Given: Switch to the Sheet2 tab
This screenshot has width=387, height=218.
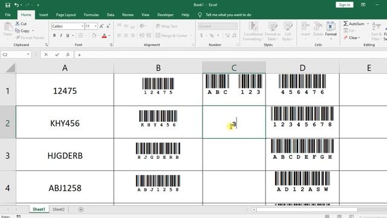Looking at the screenshot, I should click(59, 210).
